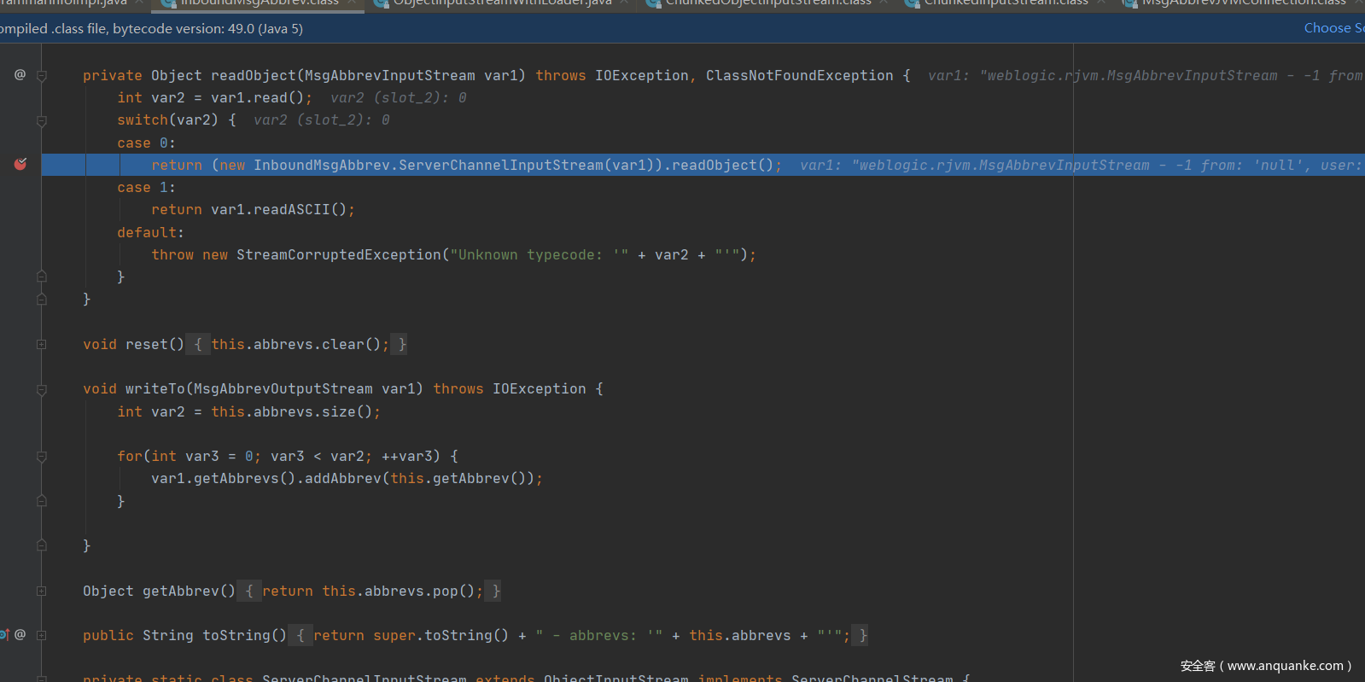
Task: Expand the folded getAbbrev() method
Action: pos(42,591)
